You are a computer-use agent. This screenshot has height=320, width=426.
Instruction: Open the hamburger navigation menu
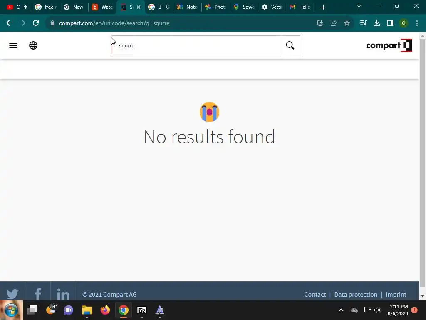[13, 45]
